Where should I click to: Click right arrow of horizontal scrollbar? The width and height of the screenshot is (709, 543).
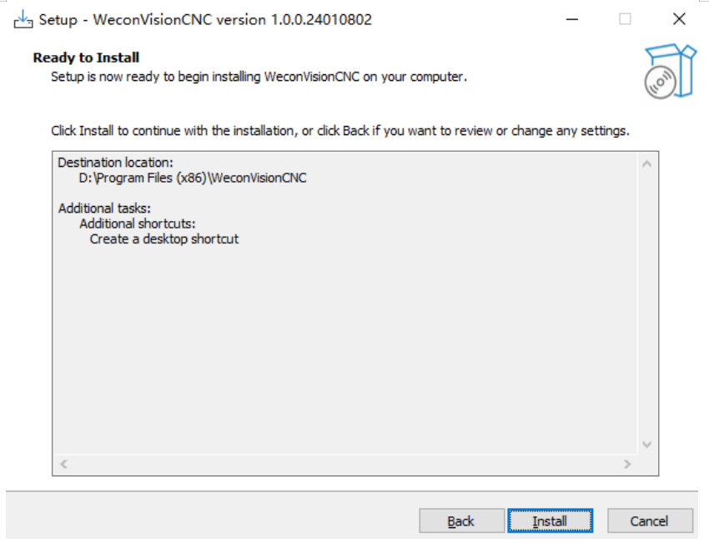(x=627, y=464)
